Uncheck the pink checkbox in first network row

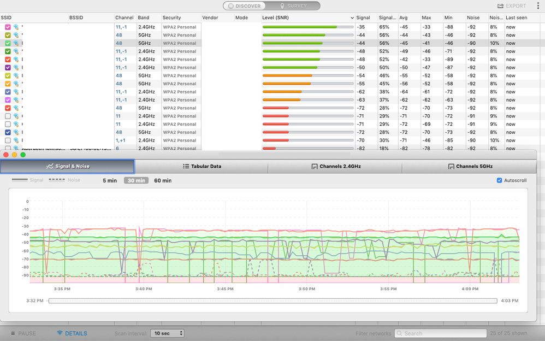click(8, 27)
